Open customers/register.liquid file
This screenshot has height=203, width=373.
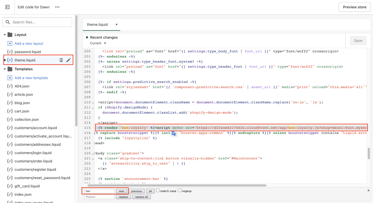tap(35, 169)
